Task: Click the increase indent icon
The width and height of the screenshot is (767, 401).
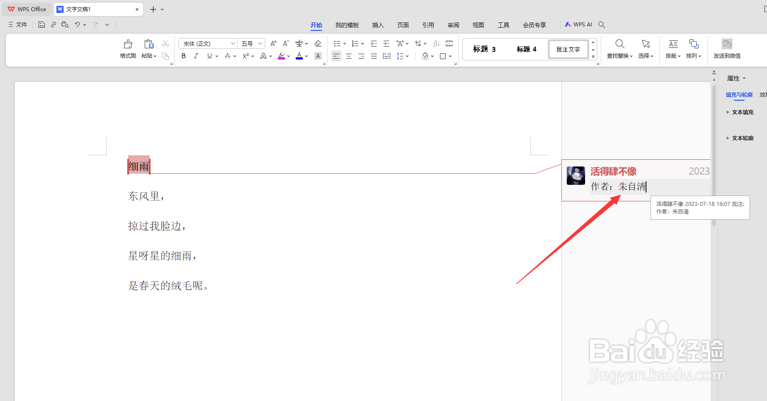Action: click(x=386, y=43)
